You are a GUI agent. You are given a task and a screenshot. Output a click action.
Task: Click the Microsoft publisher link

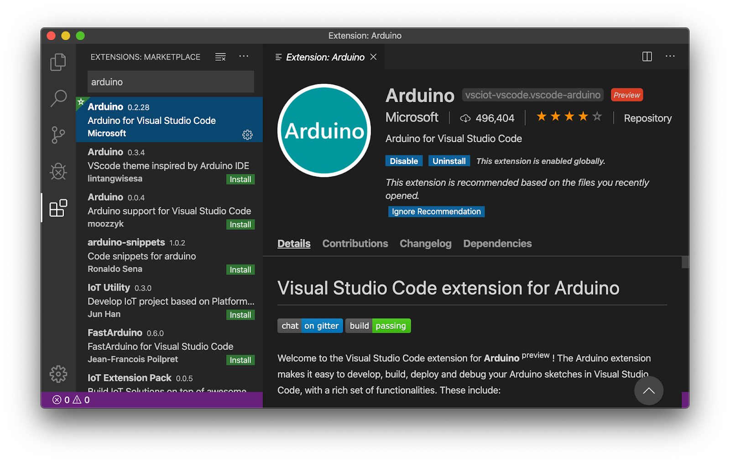point(412,118)
